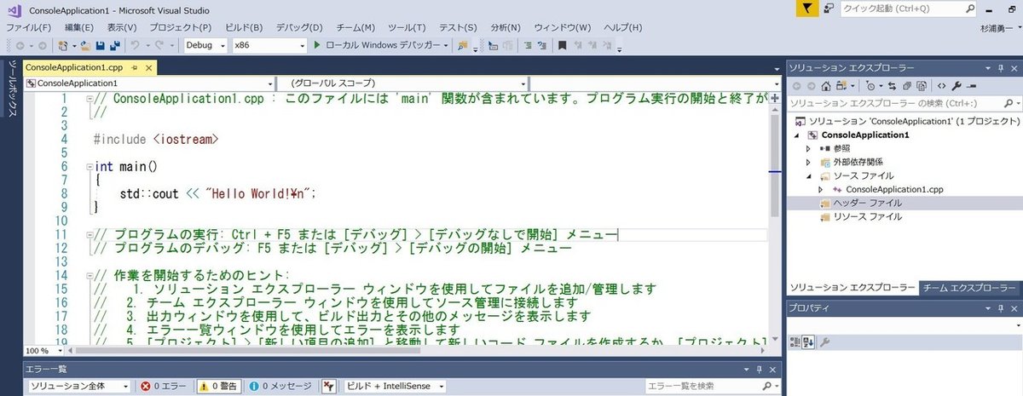Toggle the 0 メッセージ filter button
The image size is (1023, 396).
click(x=280, y=386)
